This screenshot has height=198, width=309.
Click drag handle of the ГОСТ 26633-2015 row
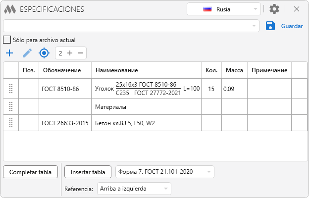click(x=11, y=123)
